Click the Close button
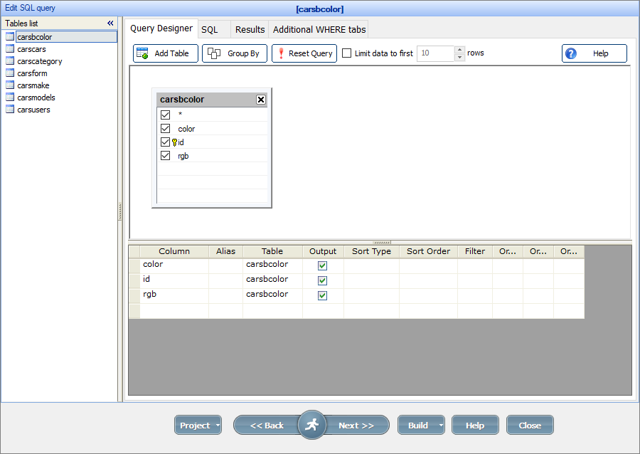The width and height of the screenshot is (640, 454). (x=530, y=425)
